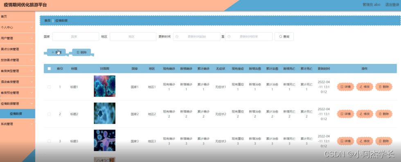
Task: Click 国家3 cell in third row
Action: click(135, 141)
